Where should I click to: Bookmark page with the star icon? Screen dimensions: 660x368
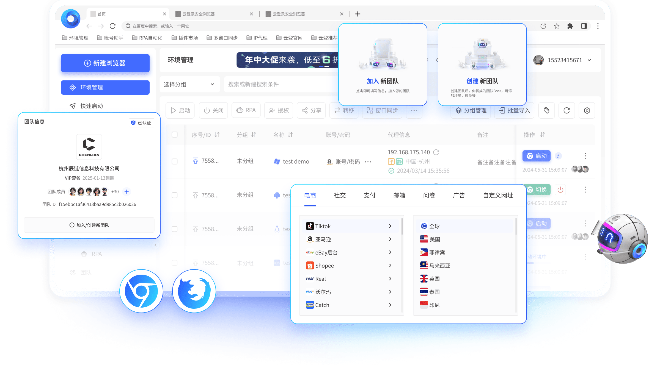coord(557,26)
